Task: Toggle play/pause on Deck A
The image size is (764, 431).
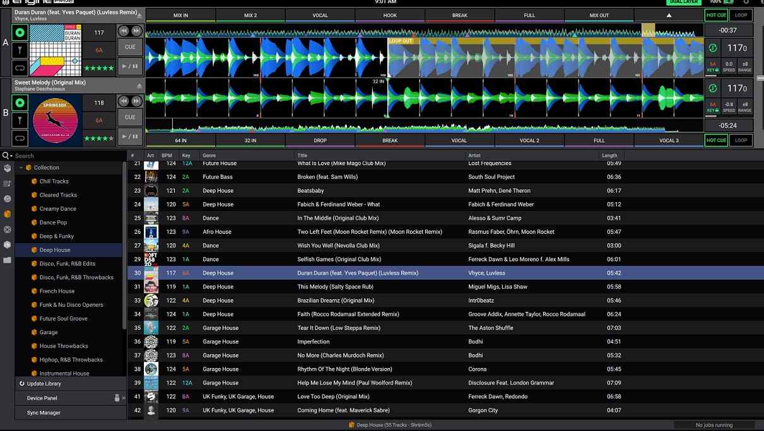Action: click(130, 66)
